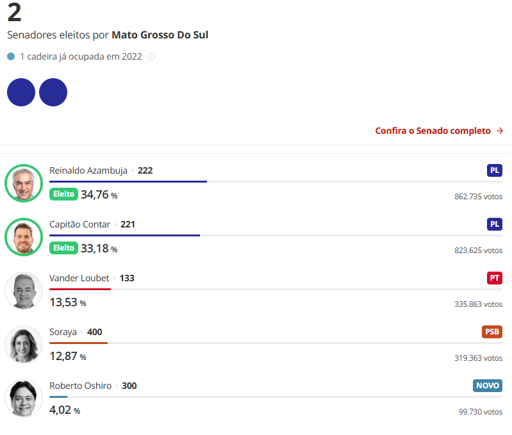Click the red PT party badge
512x435 pixels.
tap(494, 278)
